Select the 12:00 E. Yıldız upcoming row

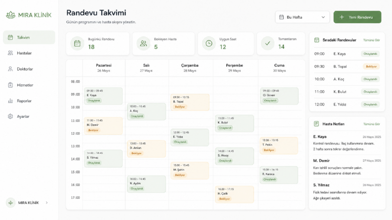tap(347, 104)
